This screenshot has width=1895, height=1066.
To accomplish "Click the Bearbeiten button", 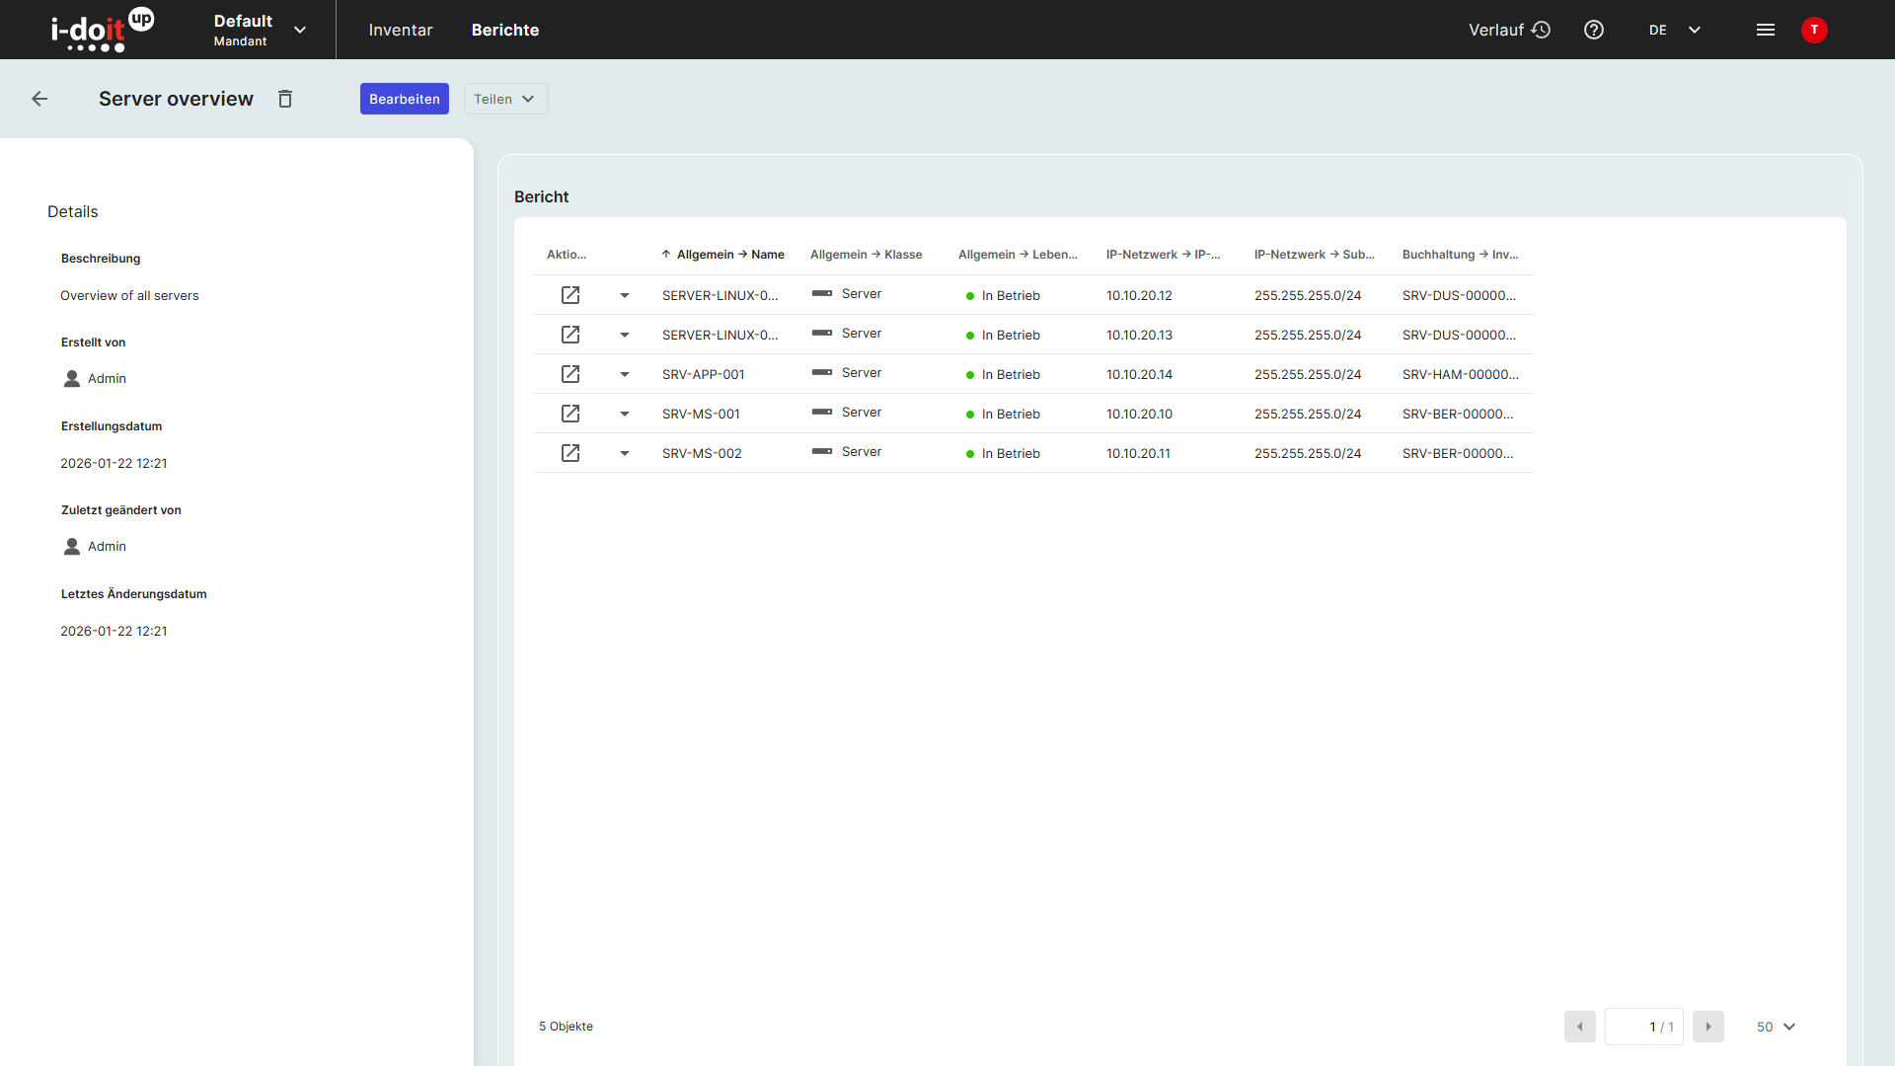I will click(x=404, y=99).
